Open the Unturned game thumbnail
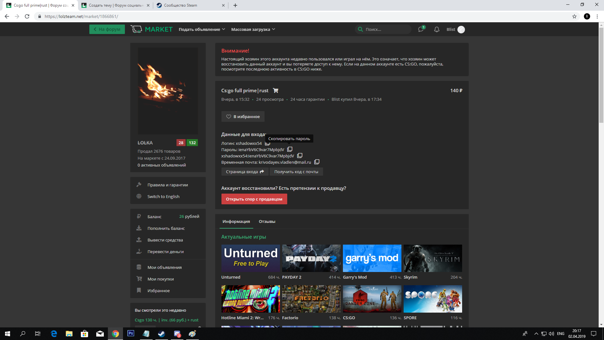Screen dimensions: 604x340 coord(250,258)
